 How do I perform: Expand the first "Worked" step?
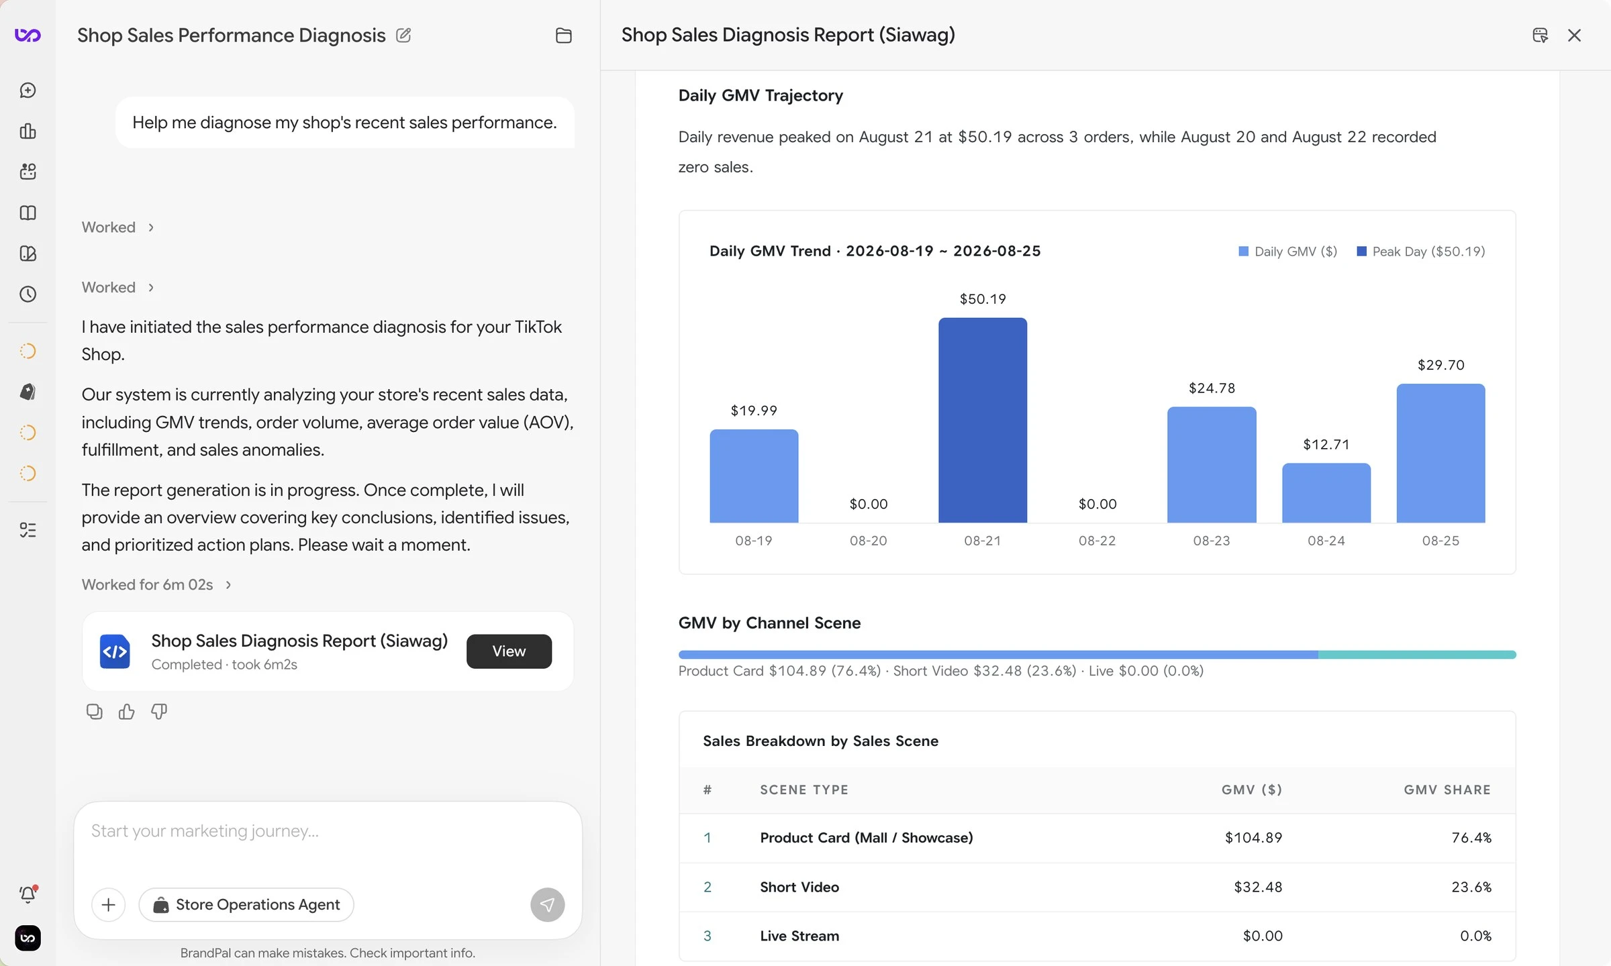(x=118, y=227)
